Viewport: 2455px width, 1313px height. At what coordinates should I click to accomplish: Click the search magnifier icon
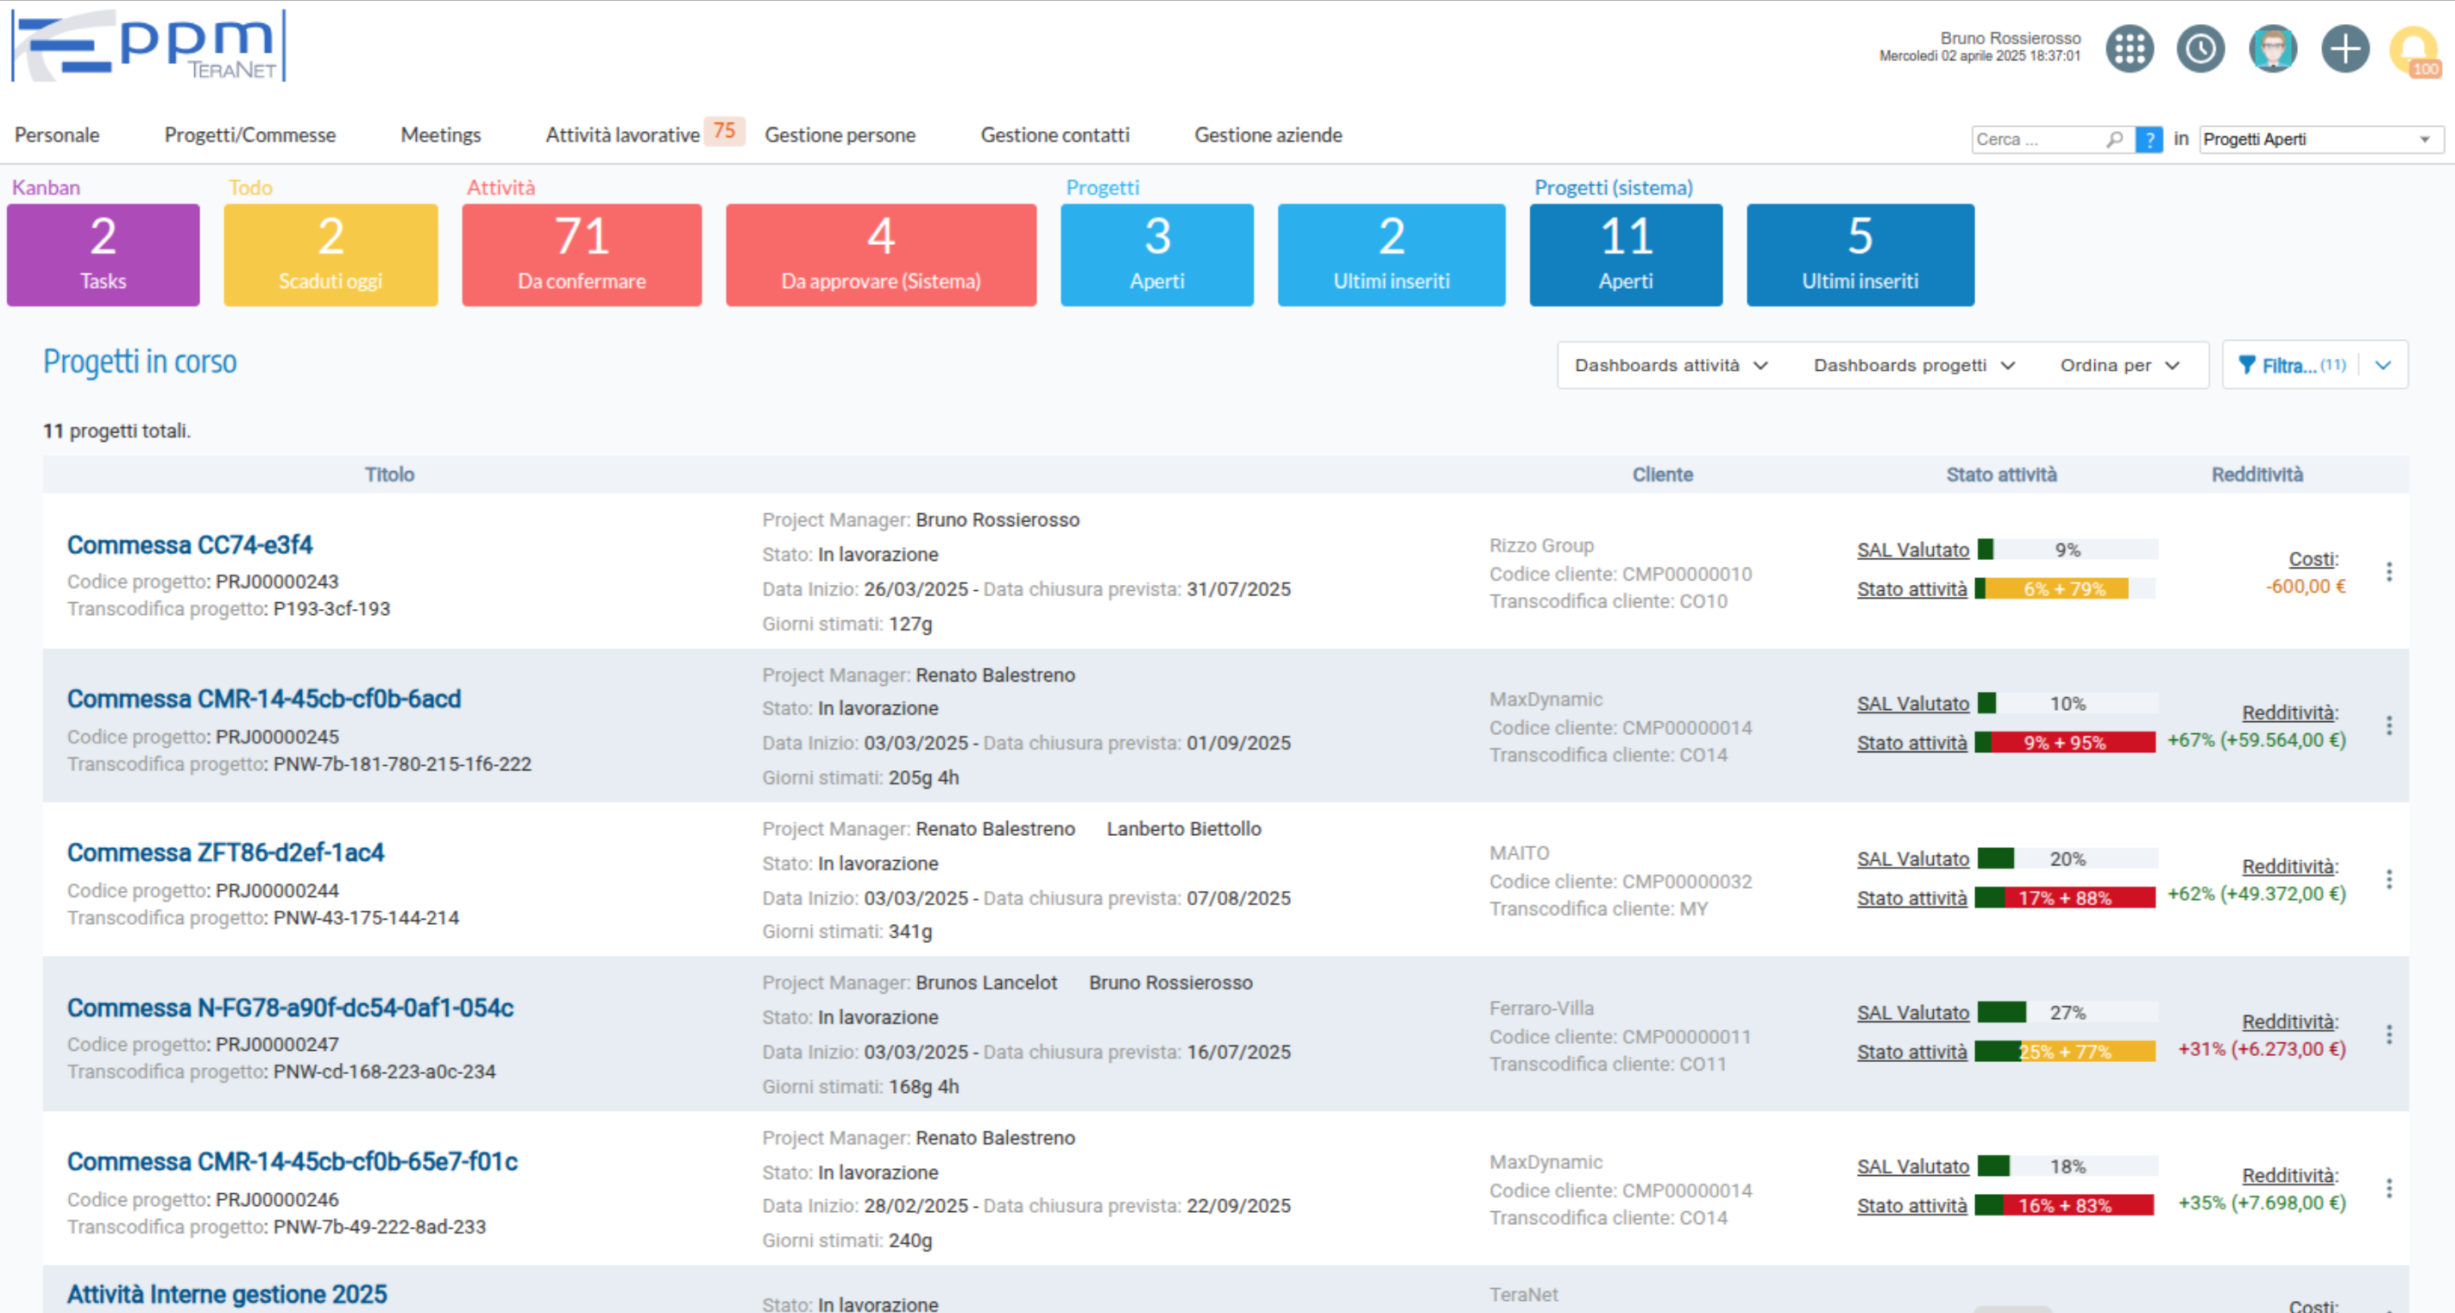pyautogui.click(x=2115, y=139)
